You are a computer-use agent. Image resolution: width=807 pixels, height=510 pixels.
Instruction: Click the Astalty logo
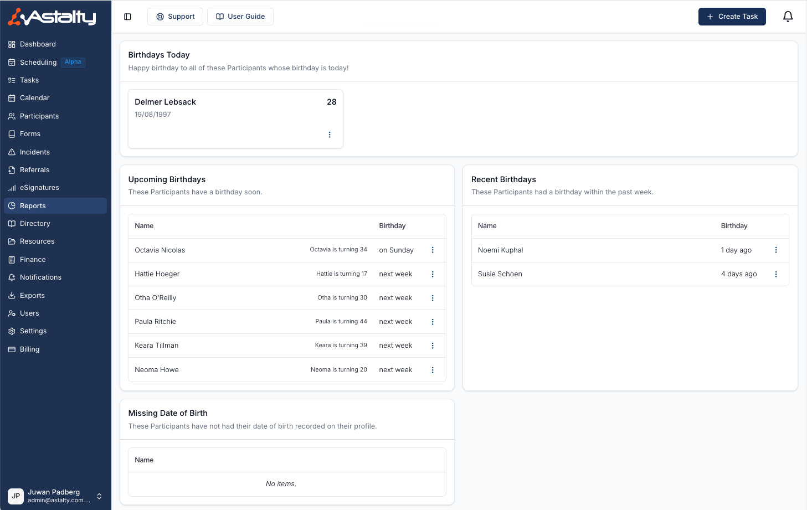(x=52, y=17)
